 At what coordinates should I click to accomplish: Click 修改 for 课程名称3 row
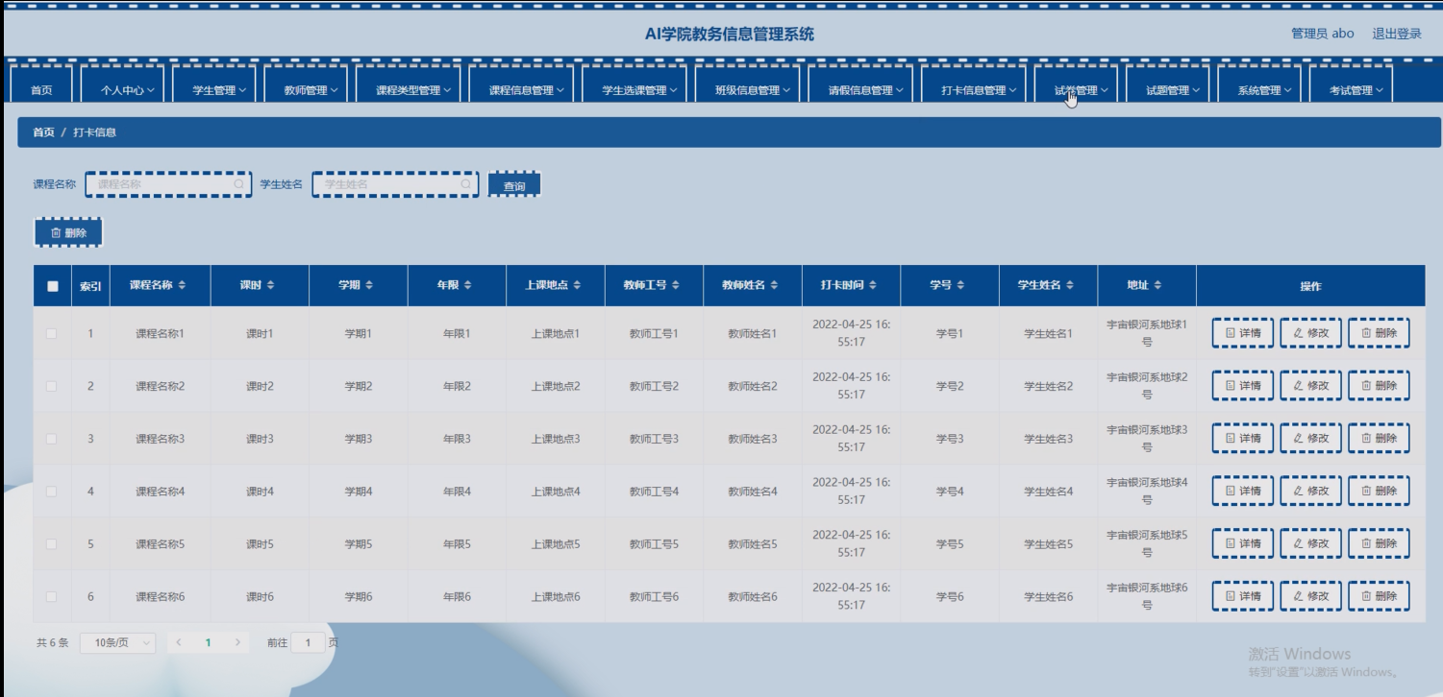(x=1310, y=439)
